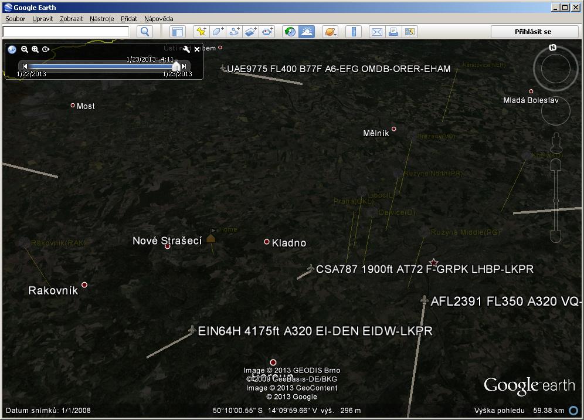Click the red star airport marker

pyautogui.click(x=433, y=262)
